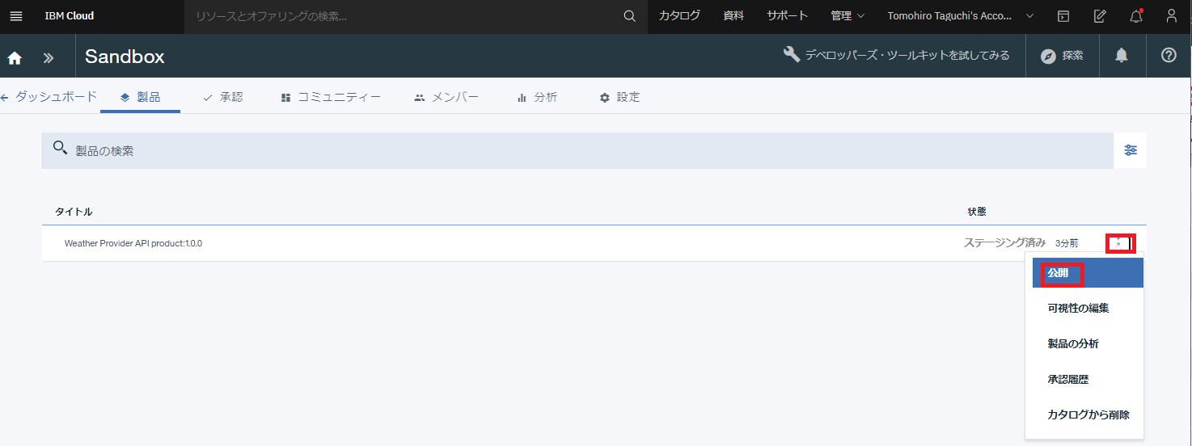The image size is (1192, 446).
Task: Open the API Connect notification bell
Action: (1122, 56)
